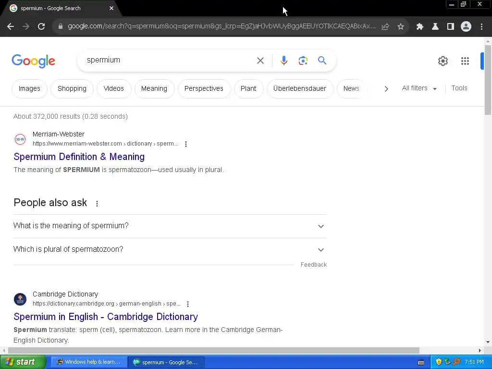
Task: Click scroll down arrow on vertical scrollbar
Action: [x=488, y=342]
